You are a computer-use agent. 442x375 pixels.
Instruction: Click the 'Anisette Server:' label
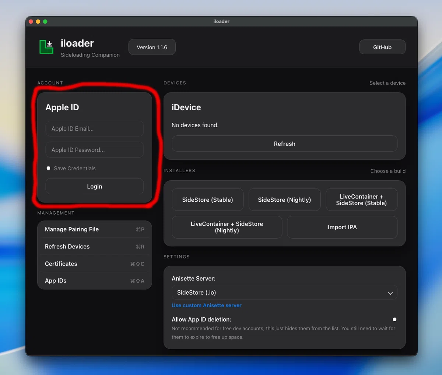[193, 278]
